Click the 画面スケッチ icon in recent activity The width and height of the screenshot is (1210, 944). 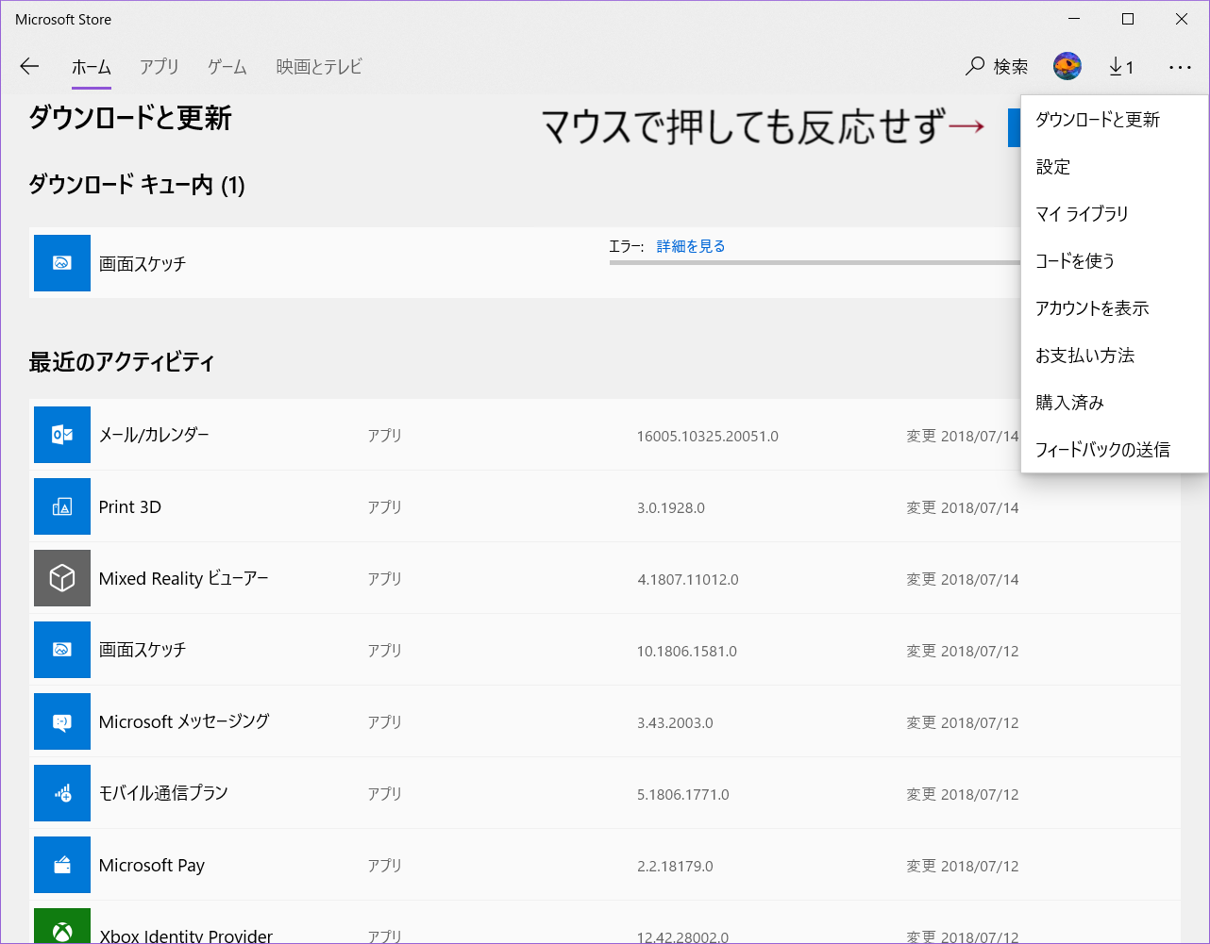[x=62, y=650]
